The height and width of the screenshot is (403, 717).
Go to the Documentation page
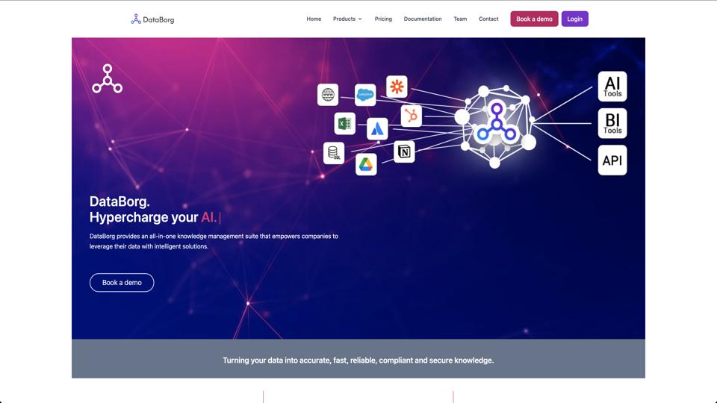[423, 19]
